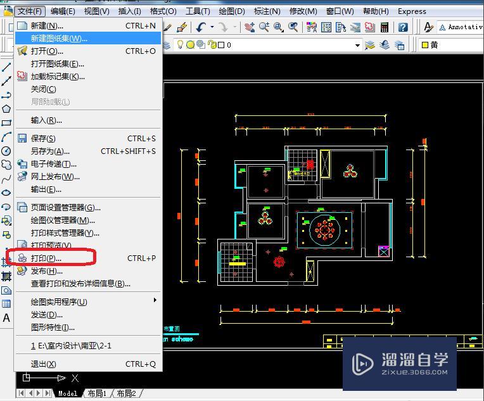Click the Make Block tool
The width and height of the screenshot is (484, 401).
[x=6, y=234]
